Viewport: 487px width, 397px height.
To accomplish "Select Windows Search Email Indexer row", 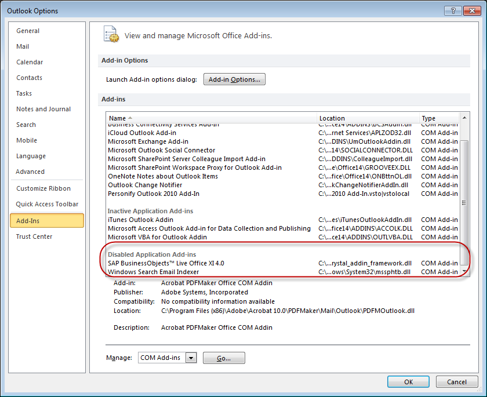I will 283,272.
